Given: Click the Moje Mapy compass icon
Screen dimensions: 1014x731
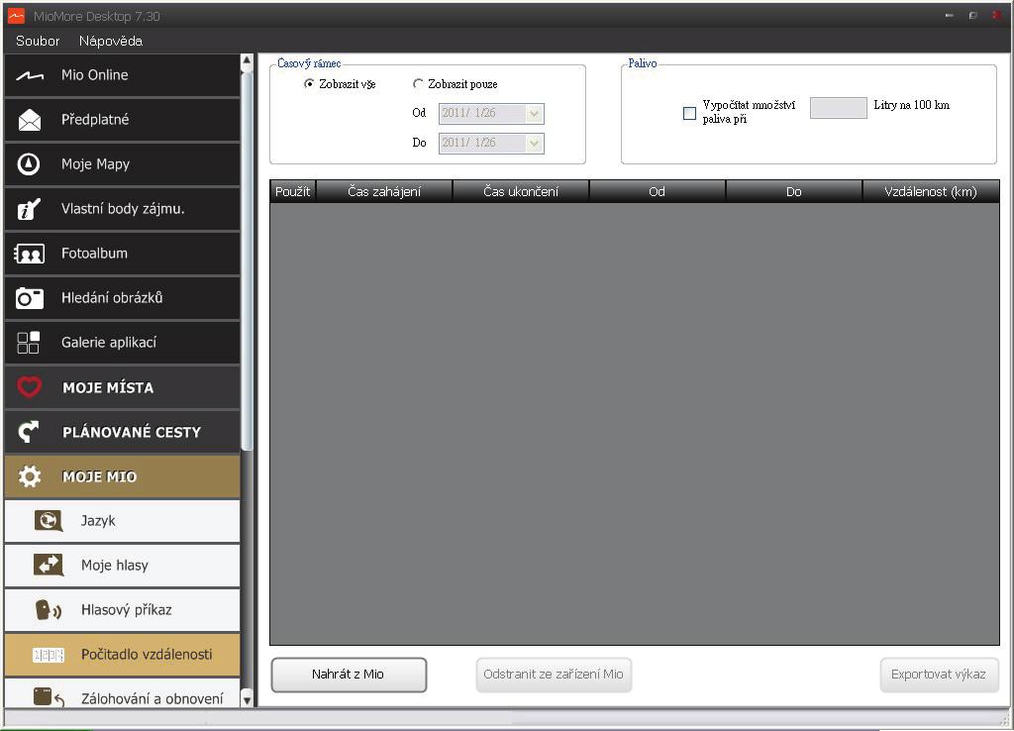Looking at the screenshot, I should [29, 164].
